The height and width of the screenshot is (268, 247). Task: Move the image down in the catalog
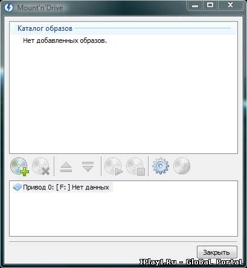[88, 167]
